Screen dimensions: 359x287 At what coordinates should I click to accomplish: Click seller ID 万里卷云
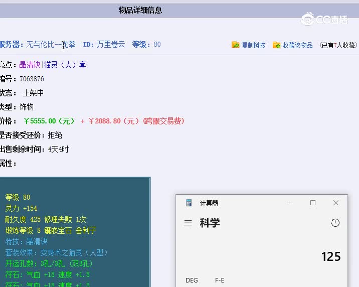(x=111, y=44)
